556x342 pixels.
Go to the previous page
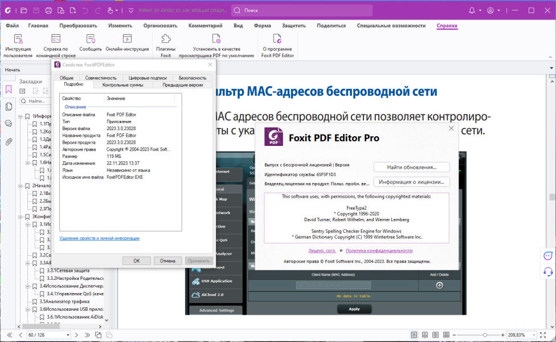point(21,335)
